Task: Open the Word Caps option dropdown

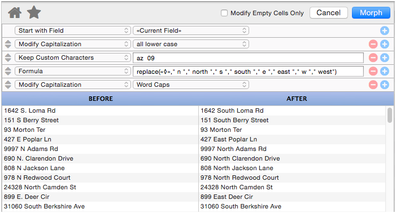Action: [191, 85]
